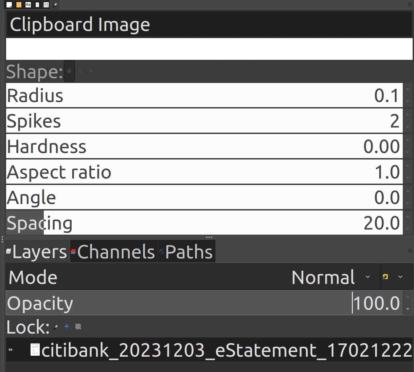
Task: Toggle lock alpha channel checkerboard icon
Action: (78, 326)
